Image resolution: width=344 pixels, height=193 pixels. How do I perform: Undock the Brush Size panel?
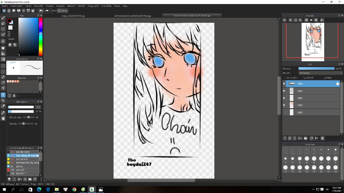[339, 144]
